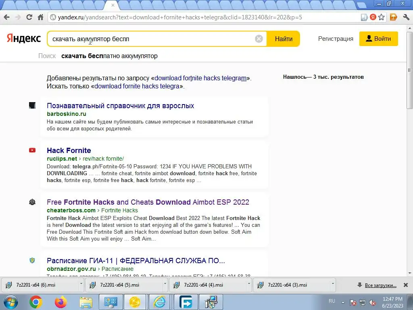Close the downloads bar
This screenshot has width=413, height=310.
(x=406, y=285)
